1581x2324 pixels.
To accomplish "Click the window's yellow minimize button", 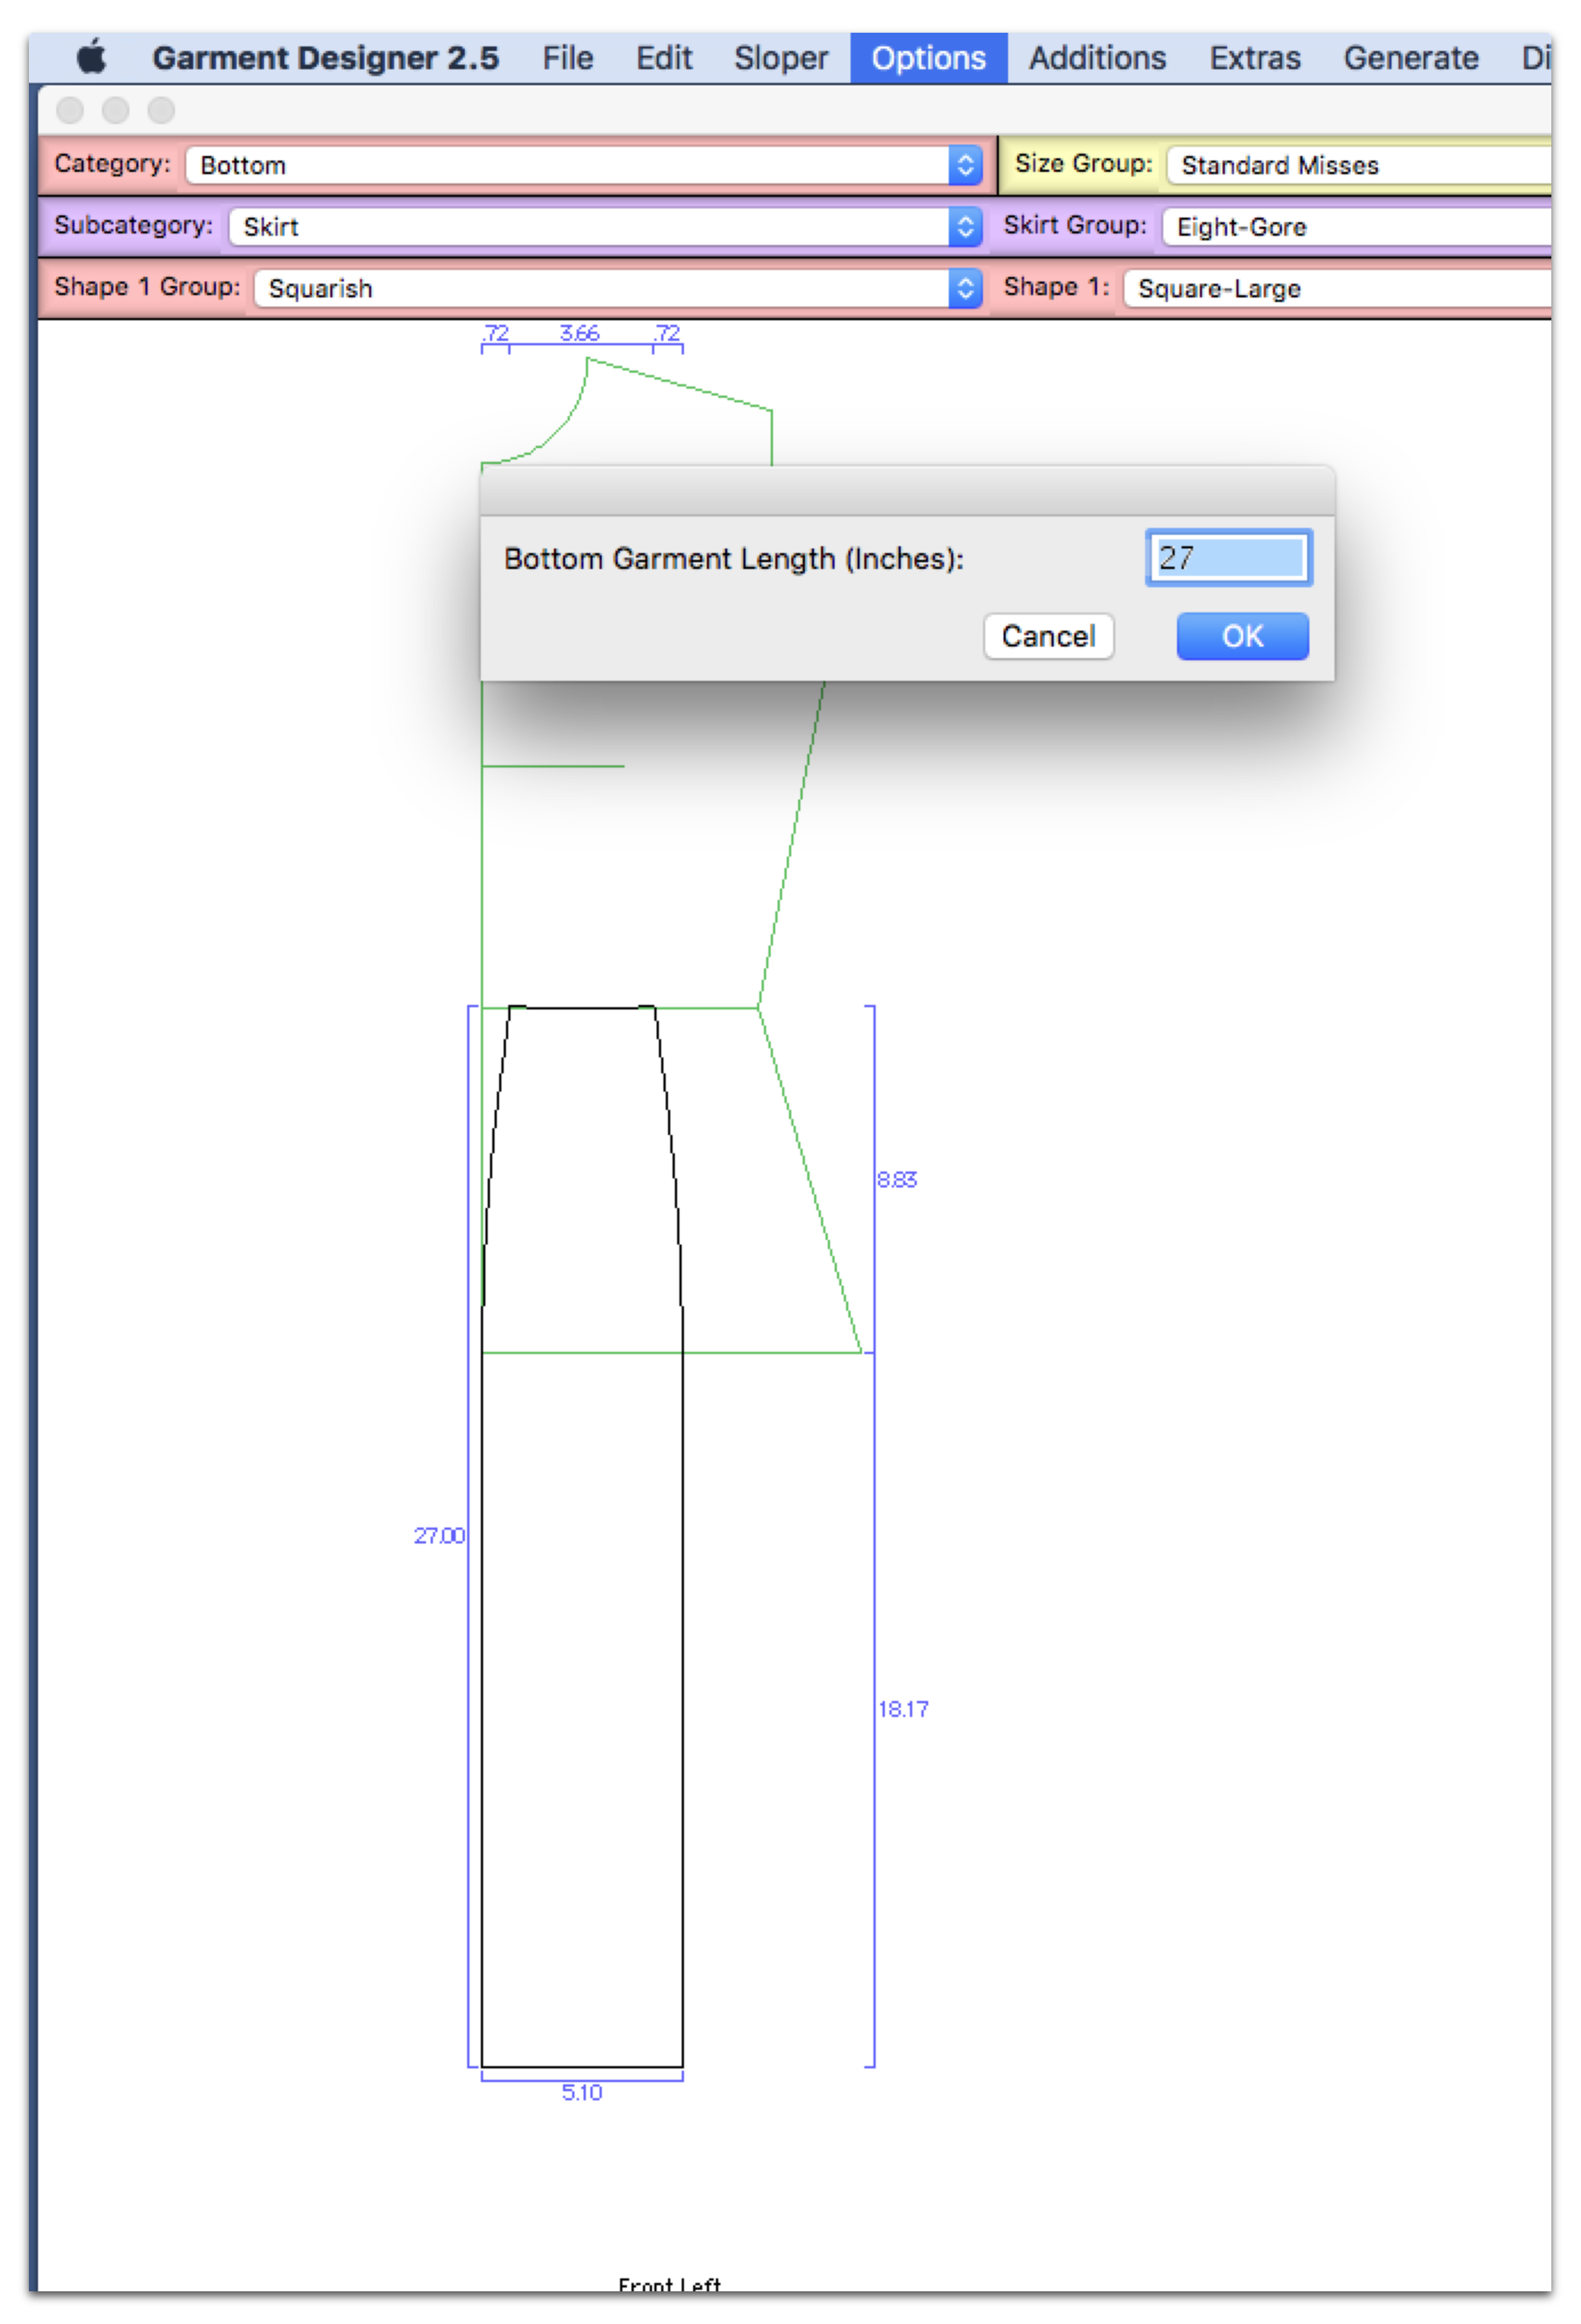I will (x=116, y=110).
